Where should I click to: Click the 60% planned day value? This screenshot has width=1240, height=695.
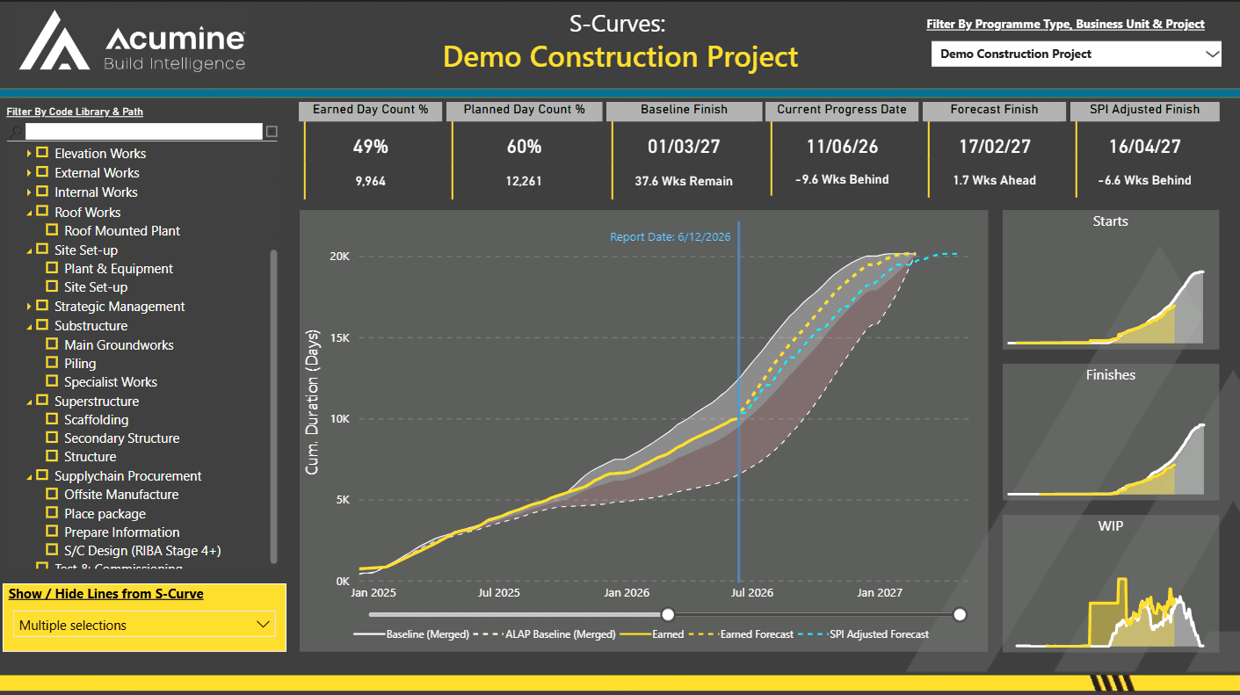[524, 147]
